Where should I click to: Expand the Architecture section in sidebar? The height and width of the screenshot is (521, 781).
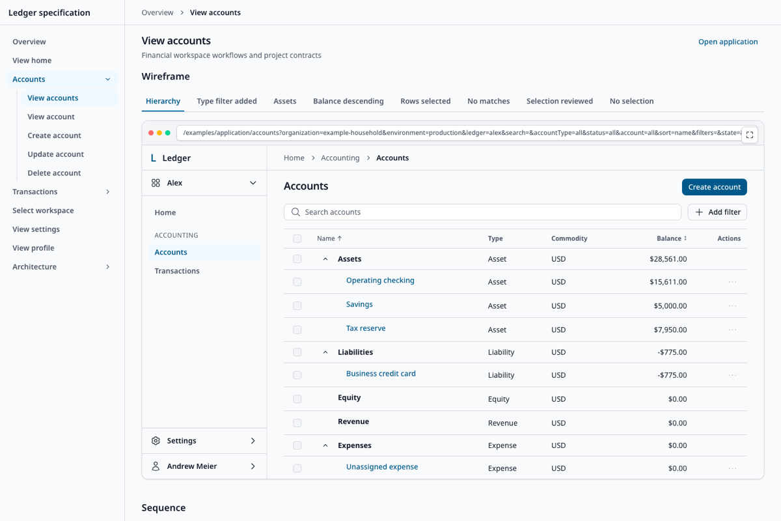(x=108, y=267)
